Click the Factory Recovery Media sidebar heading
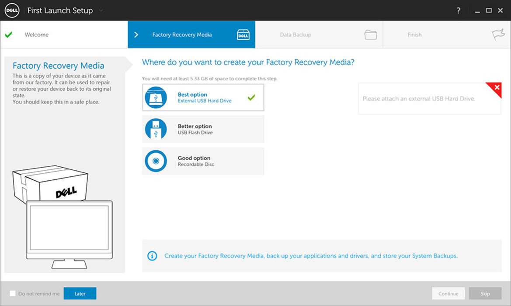Screen dimensions: 511x306 click(58, 66)
